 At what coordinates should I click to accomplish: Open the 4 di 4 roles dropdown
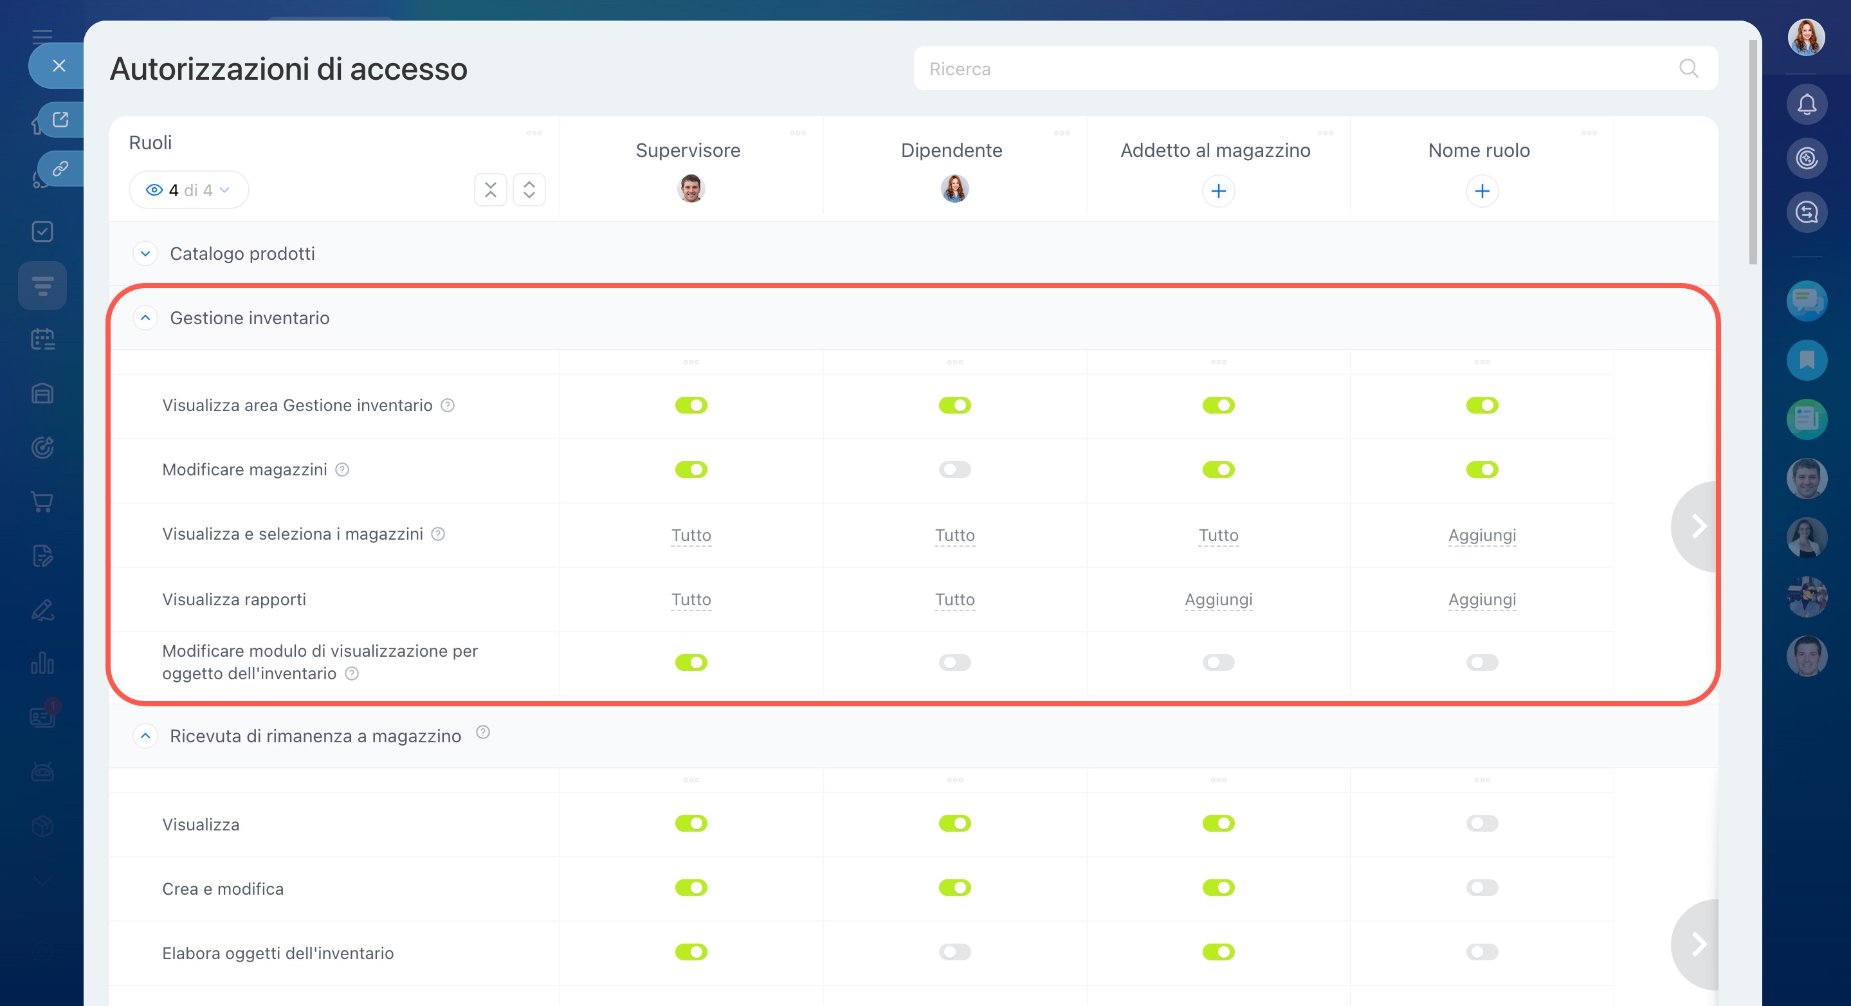point(188,190)
